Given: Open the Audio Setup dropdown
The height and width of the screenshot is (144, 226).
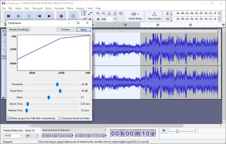Looking at the screenshot, I should pos(135,16).
